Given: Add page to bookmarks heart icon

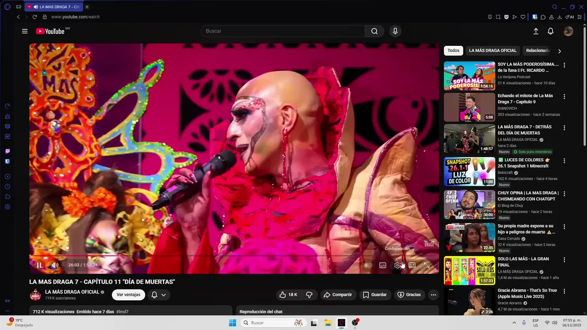Looking at the screenshot, I should [522, 17].
